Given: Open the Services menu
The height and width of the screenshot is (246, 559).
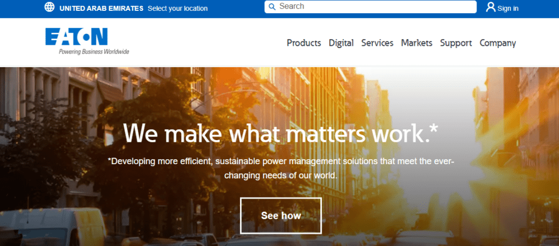Looking at the screenshot, I should tap(377, 43).
